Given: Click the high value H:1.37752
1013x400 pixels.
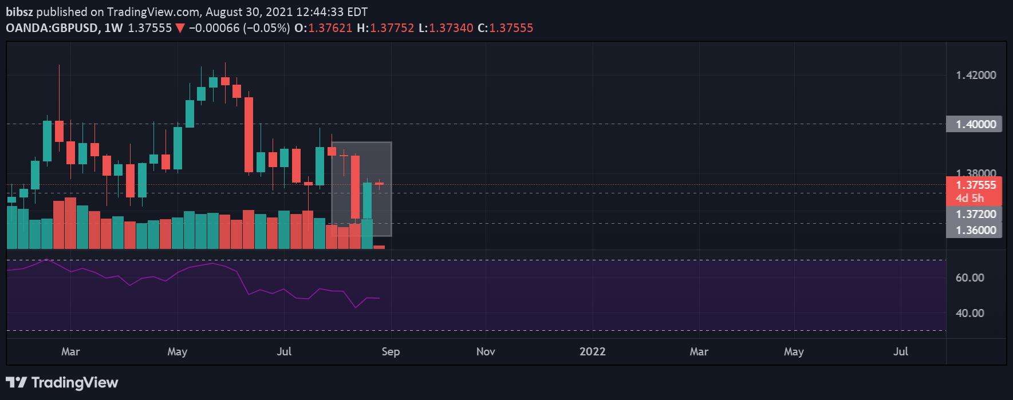Looking at the screenshot, I should click(x=385, y=28).
